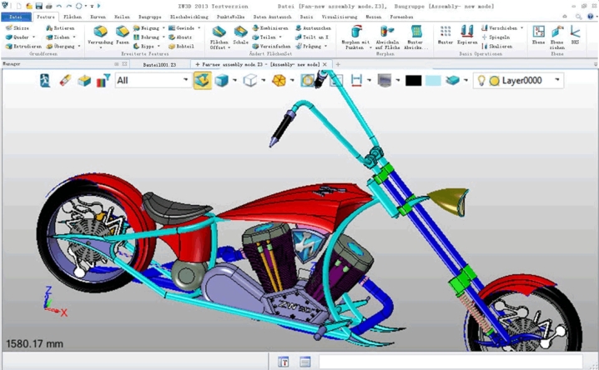Click the Extrudieren tool

[22, 47]
